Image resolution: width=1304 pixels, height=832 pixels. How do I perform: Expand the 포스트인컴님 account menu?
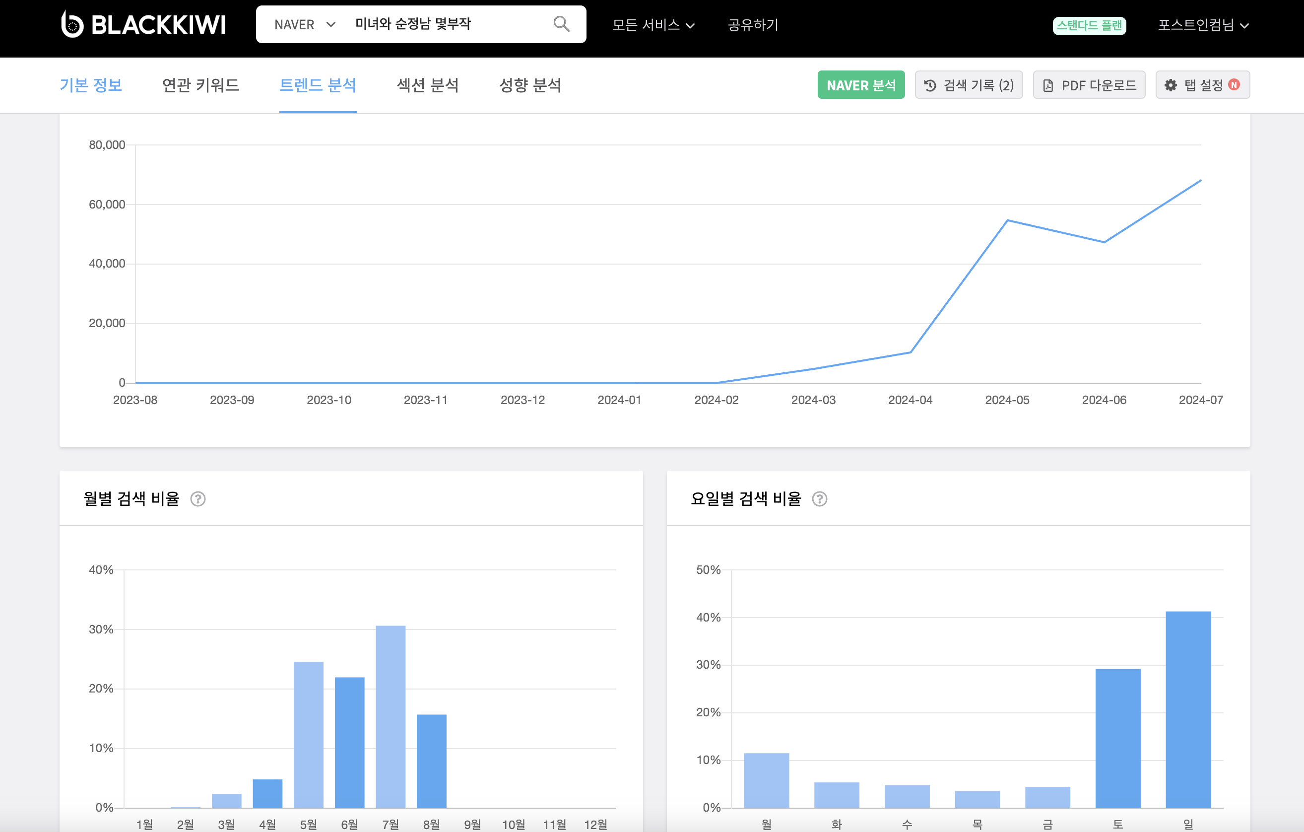[x=1203, y=25]
